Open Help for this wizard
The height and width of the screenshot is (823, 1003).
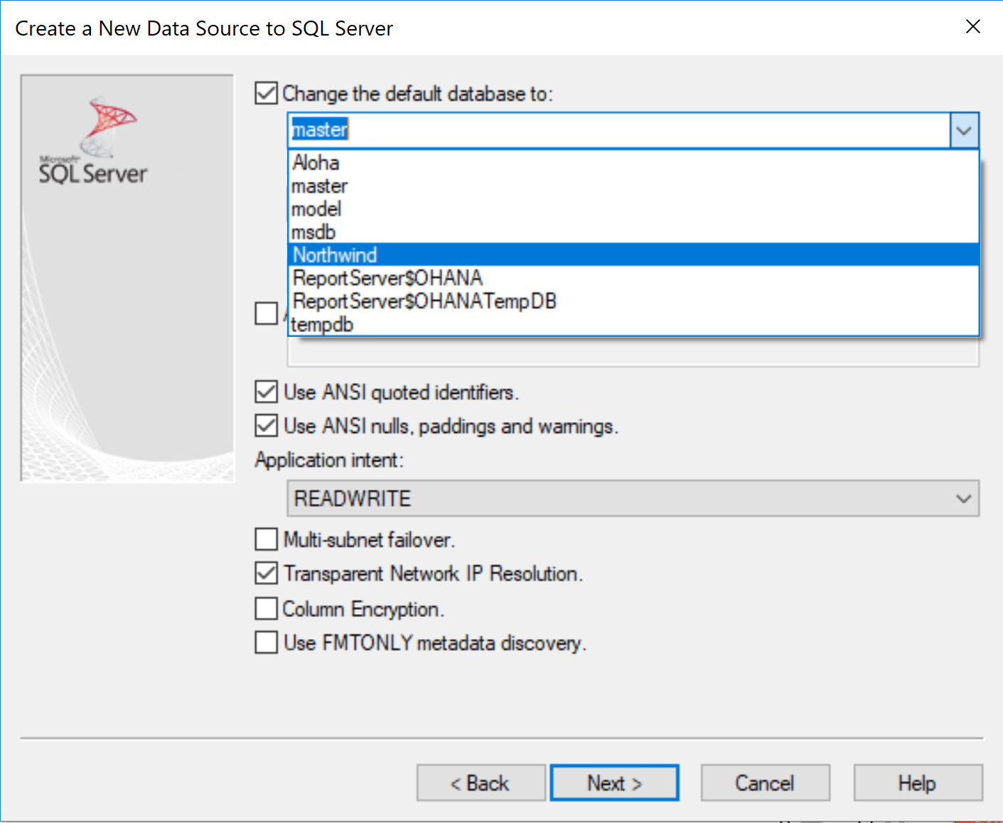pos(917,782)
